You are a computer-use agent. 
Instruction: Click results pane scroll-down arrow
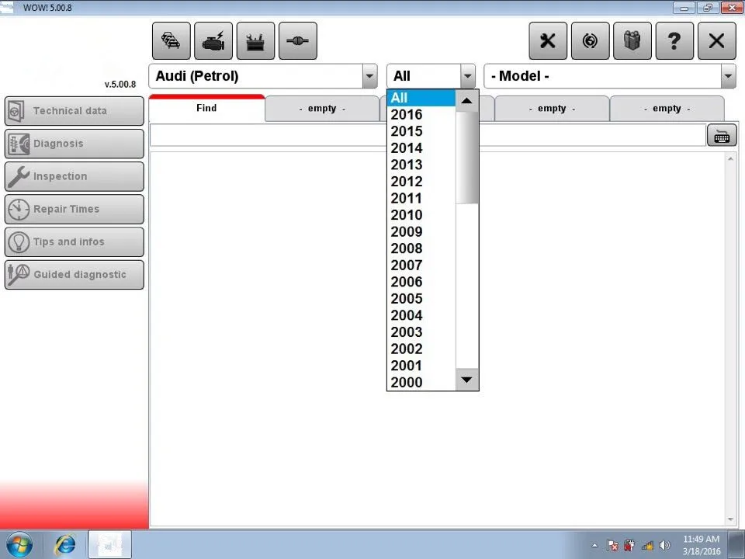click(731, 520)
